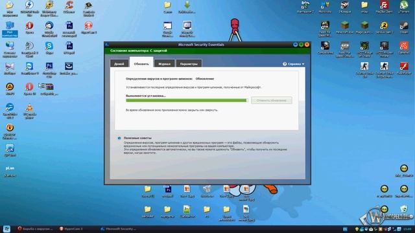Click the Отменить обновление button

click(272, 100)
